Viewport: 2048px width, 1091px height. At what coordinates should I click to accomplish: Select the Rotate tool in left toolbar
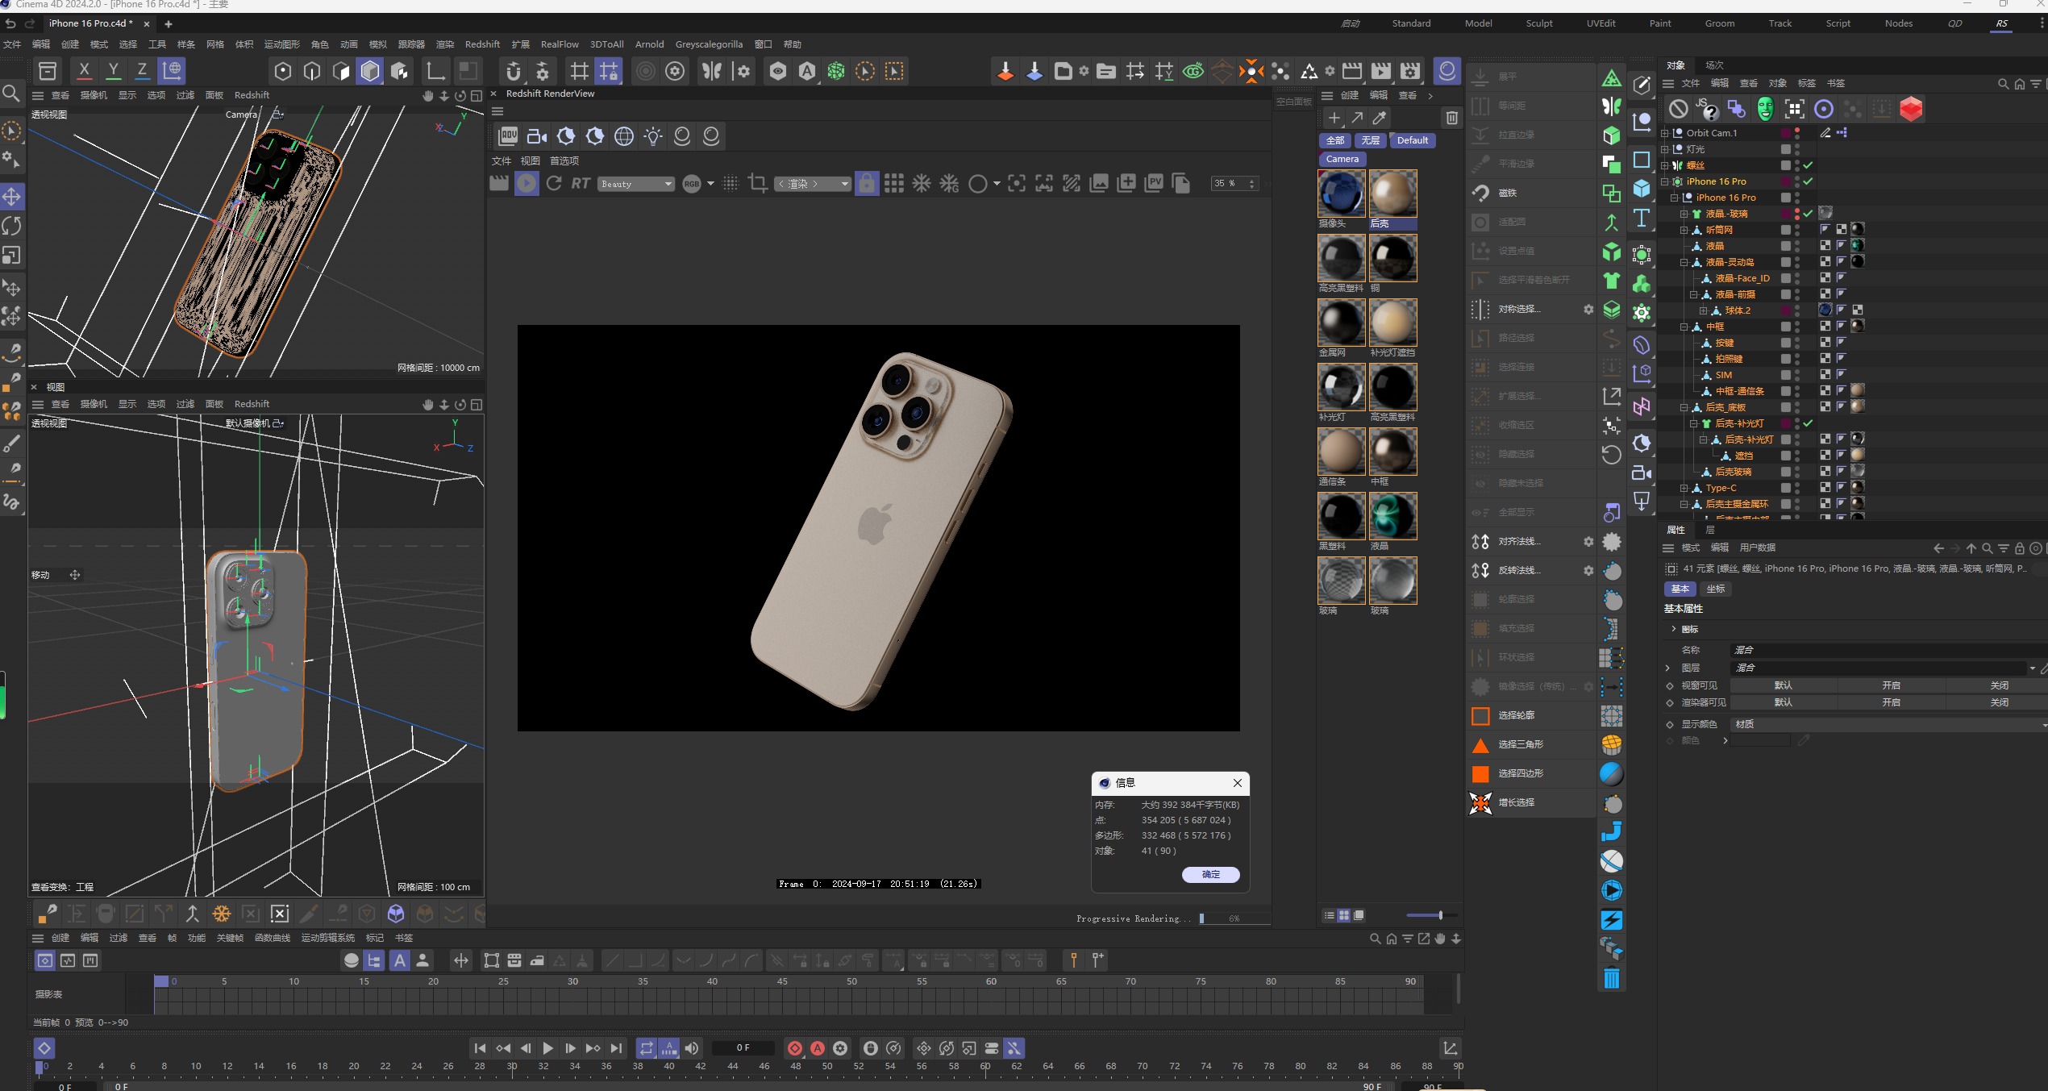click(12, 226)
